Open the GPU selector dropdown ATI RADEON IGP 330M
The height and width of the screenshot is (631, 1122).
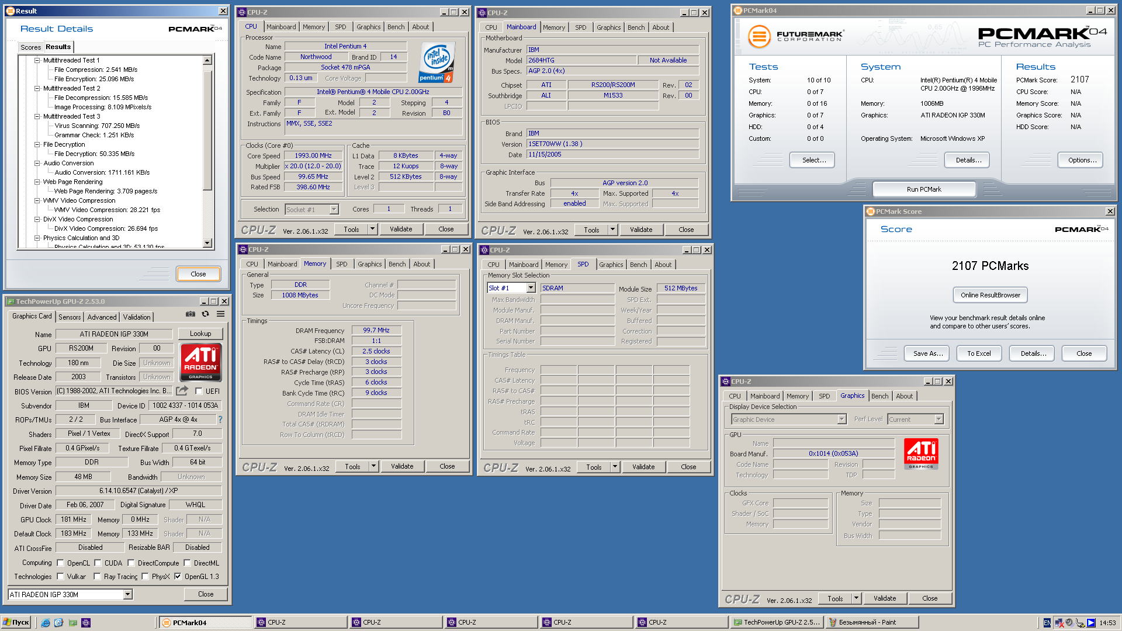[x=70, y=595]
